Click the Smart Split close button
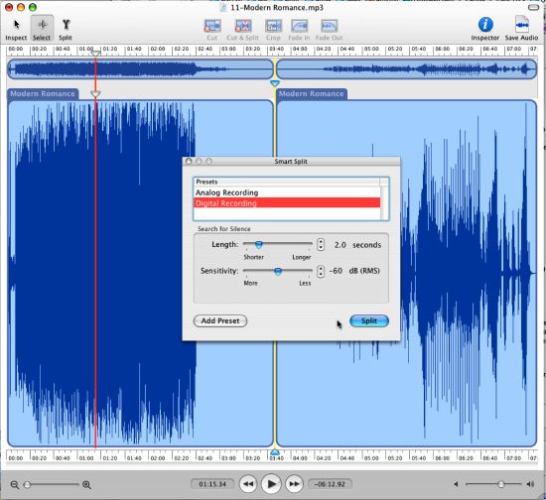This screenshot has height=500, width=546. [189, 161]
